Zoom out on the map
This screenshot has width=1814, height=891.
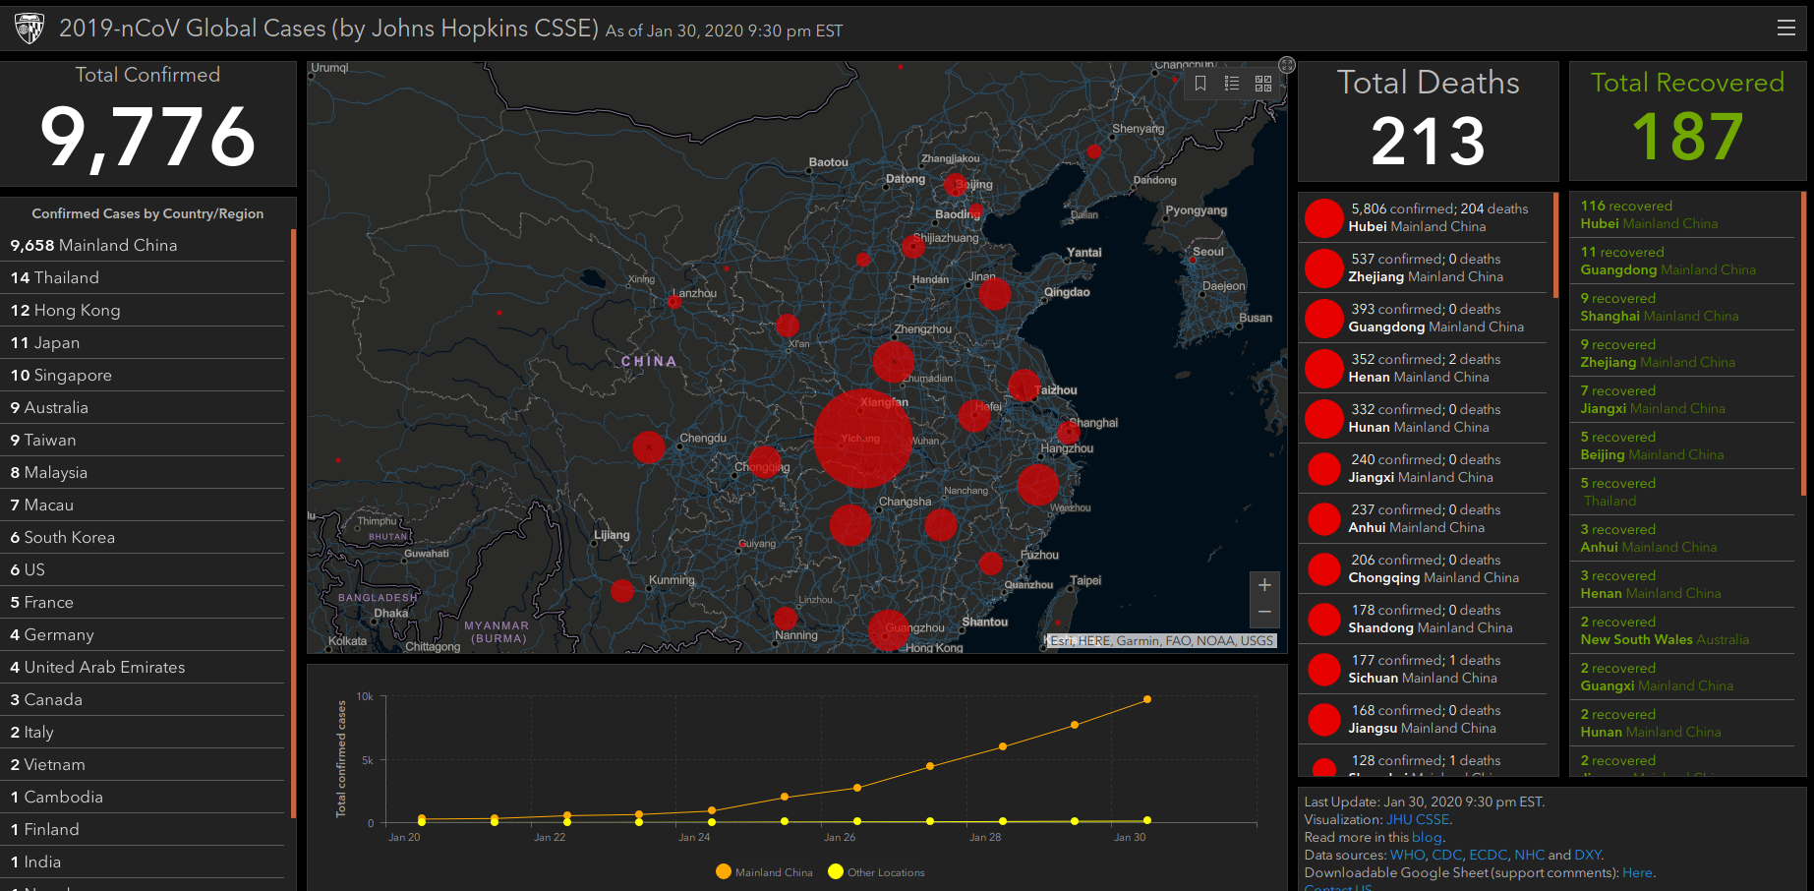1264,613
